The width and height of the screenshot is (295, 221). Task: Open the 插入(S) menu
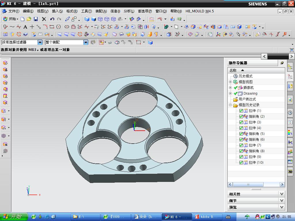point(57,11)
